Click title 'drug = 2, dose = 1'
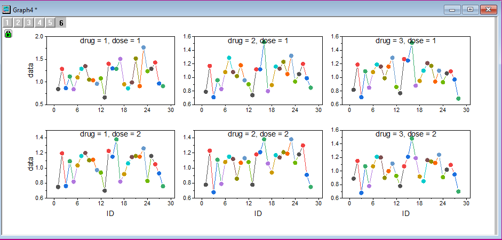502x240 pixels. coord(258,41)
